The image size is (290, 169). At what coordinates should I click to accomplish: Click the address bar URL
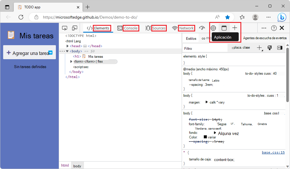tap(90, 17)
